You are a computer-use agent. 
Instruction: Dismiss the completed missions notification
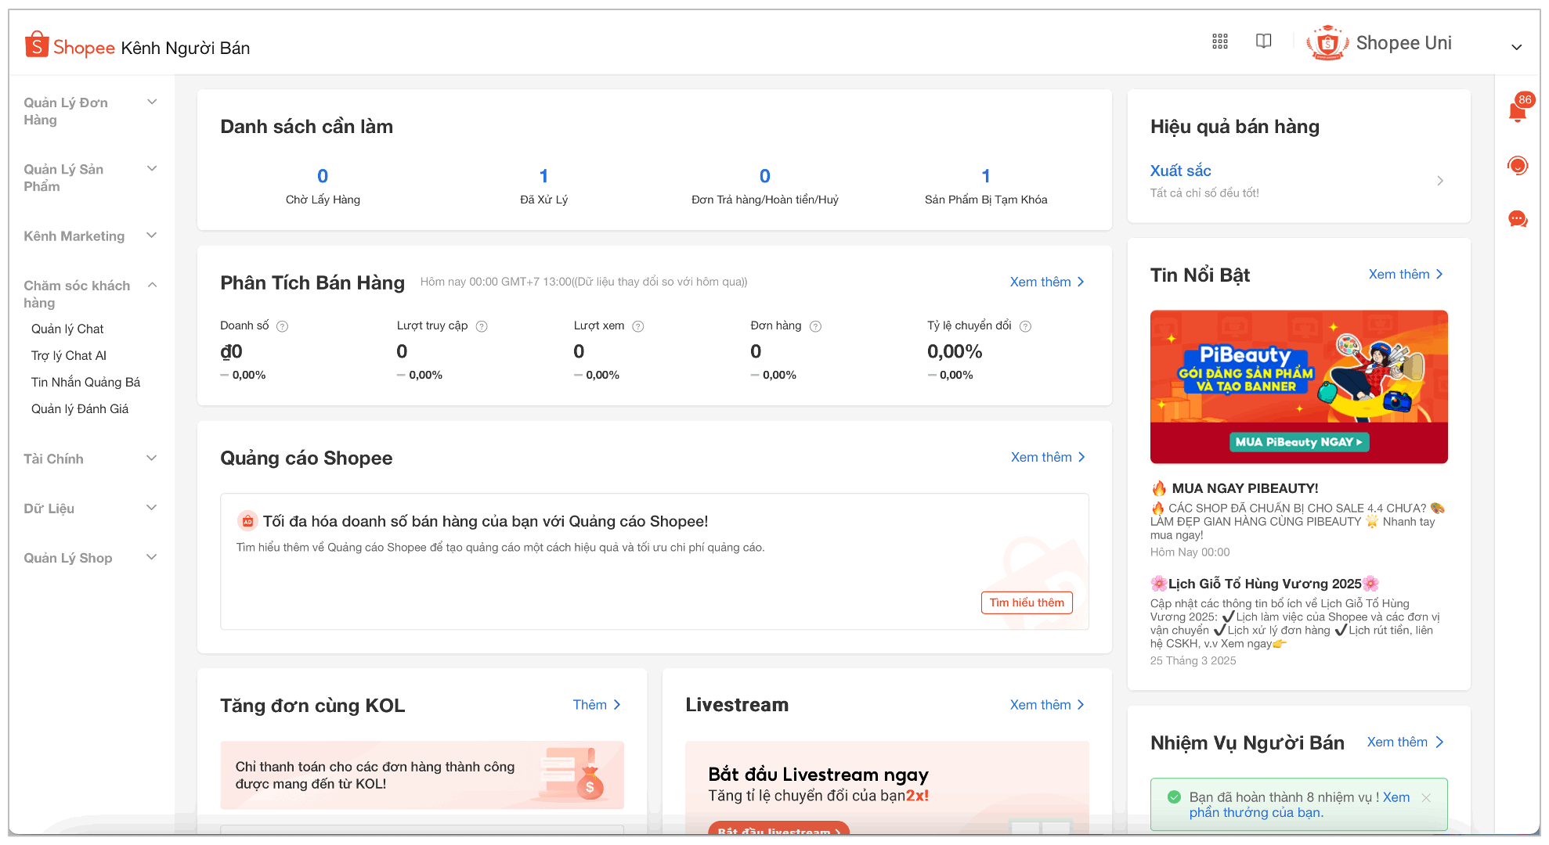point(1426,797)
